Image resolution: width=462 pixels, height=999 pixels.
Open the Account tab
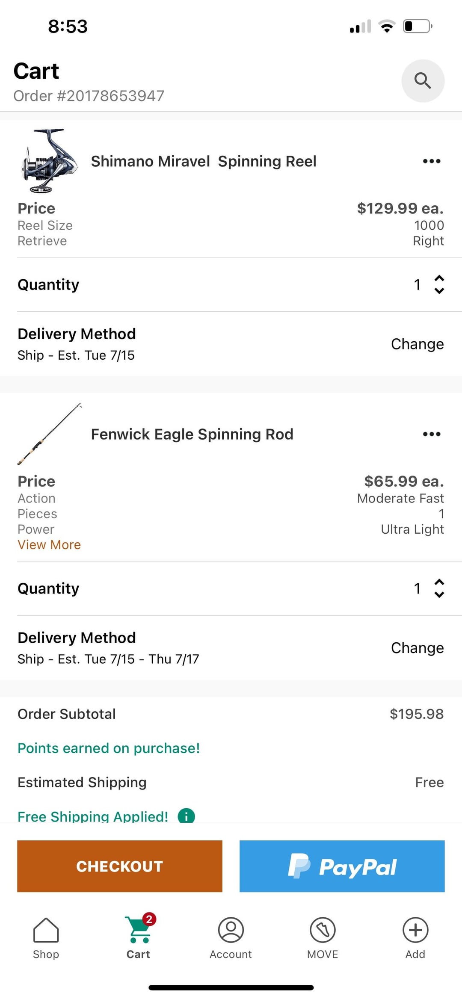pyautogui.click(x=231, y=937)
